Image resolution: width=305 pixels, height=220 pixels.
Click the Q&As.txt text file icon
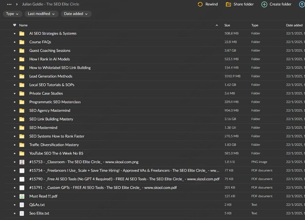click(x=22, y=205)
